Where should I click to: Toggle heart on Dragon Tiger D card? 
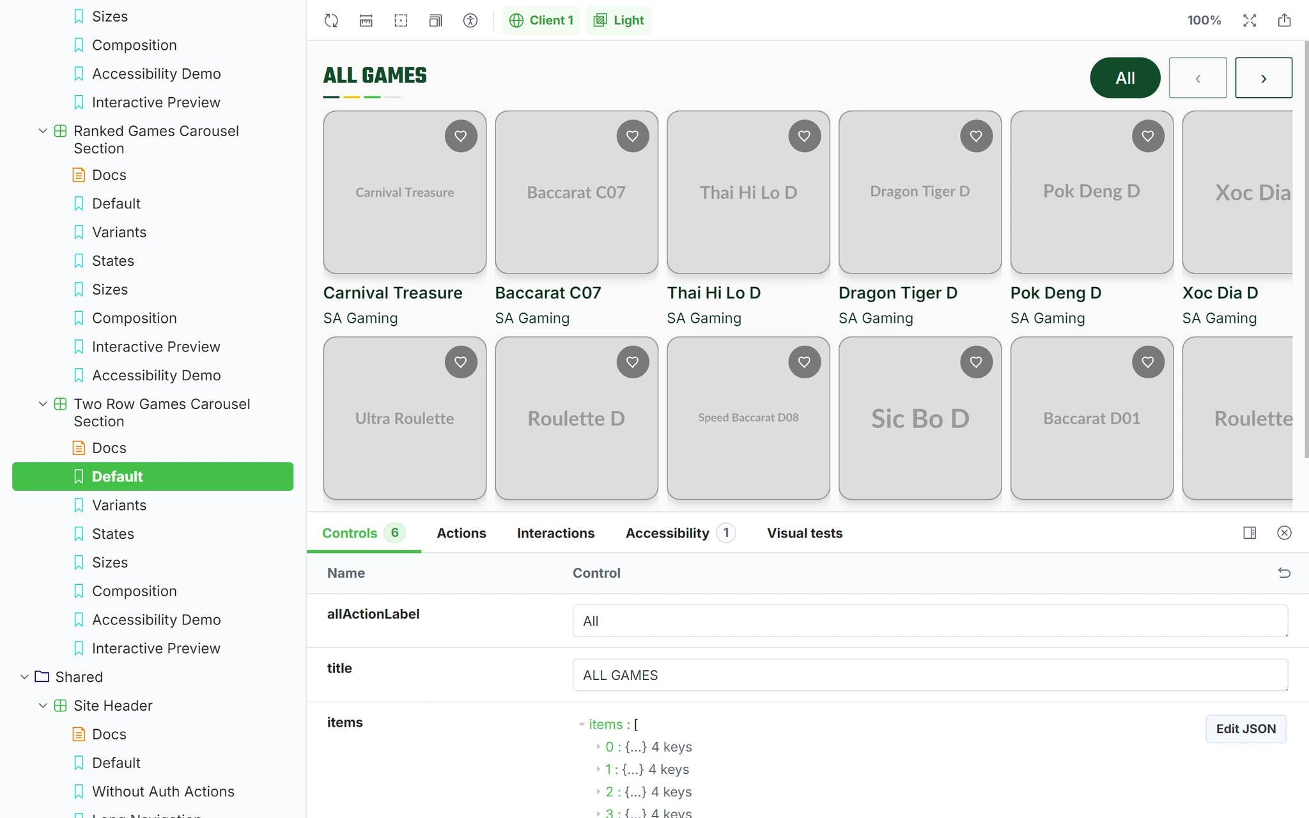point(976,136)
